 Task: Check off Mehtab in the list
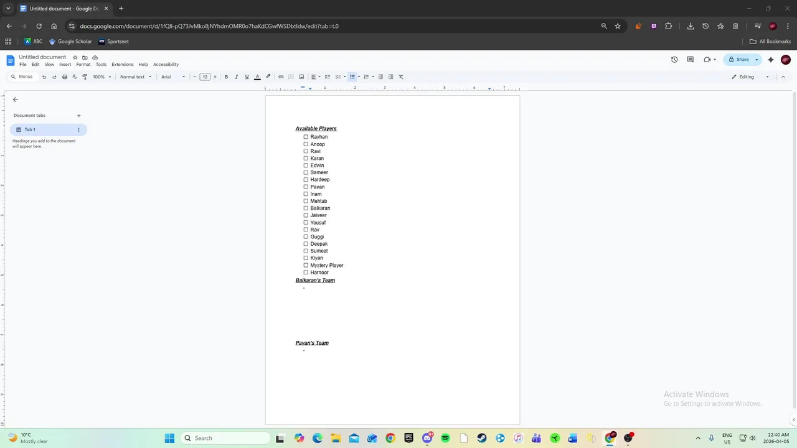click(306, 201)
